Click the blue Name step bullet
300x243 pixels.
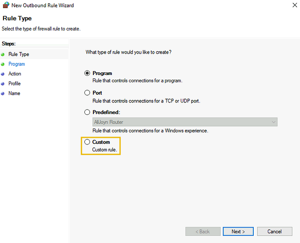[x=3, y=93]
